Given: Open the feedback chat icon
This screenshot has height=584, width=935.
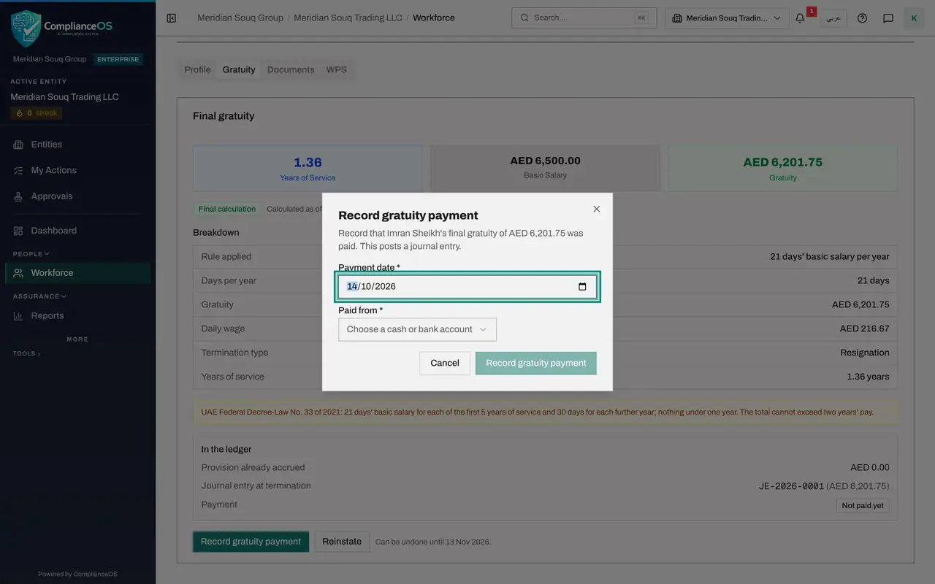Looking at the screenshot, I should [888, 18].
